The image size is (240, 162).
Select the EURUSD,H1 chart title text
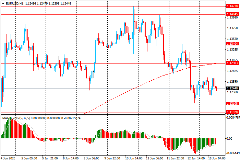point(15,3)
